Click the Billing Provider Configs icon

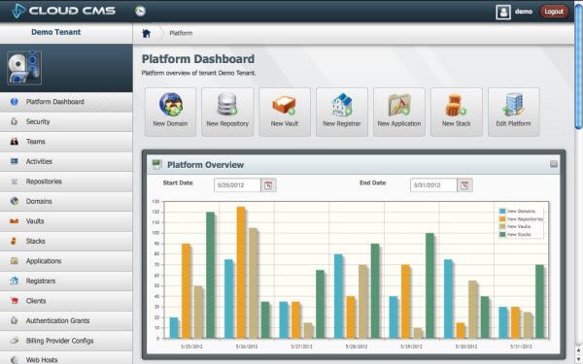(15, 341)
